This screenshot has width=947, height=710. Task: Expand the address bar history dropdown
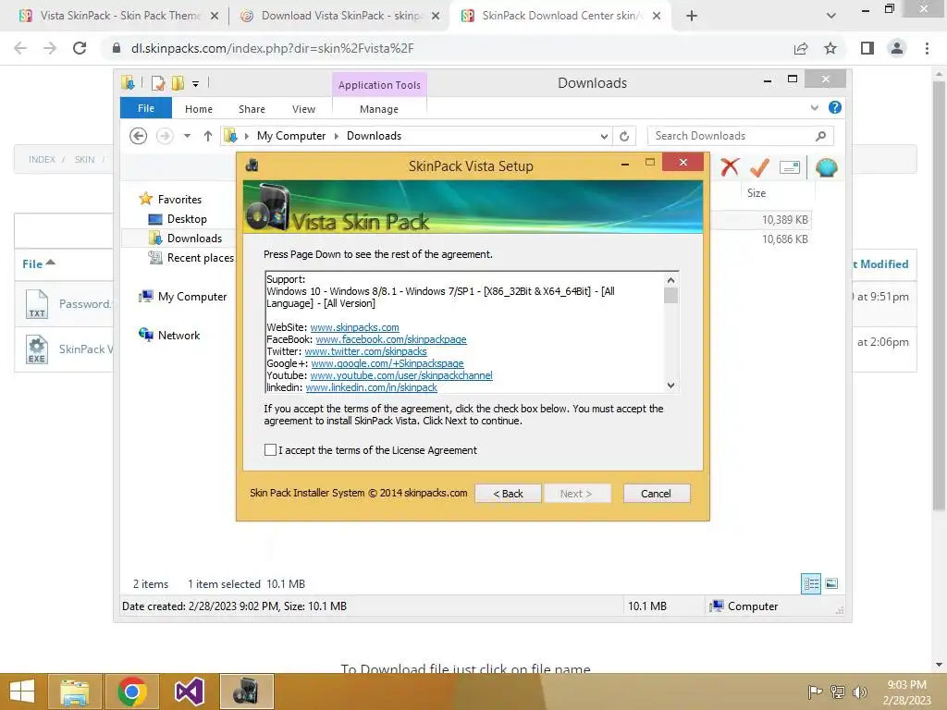click(604, 137)
